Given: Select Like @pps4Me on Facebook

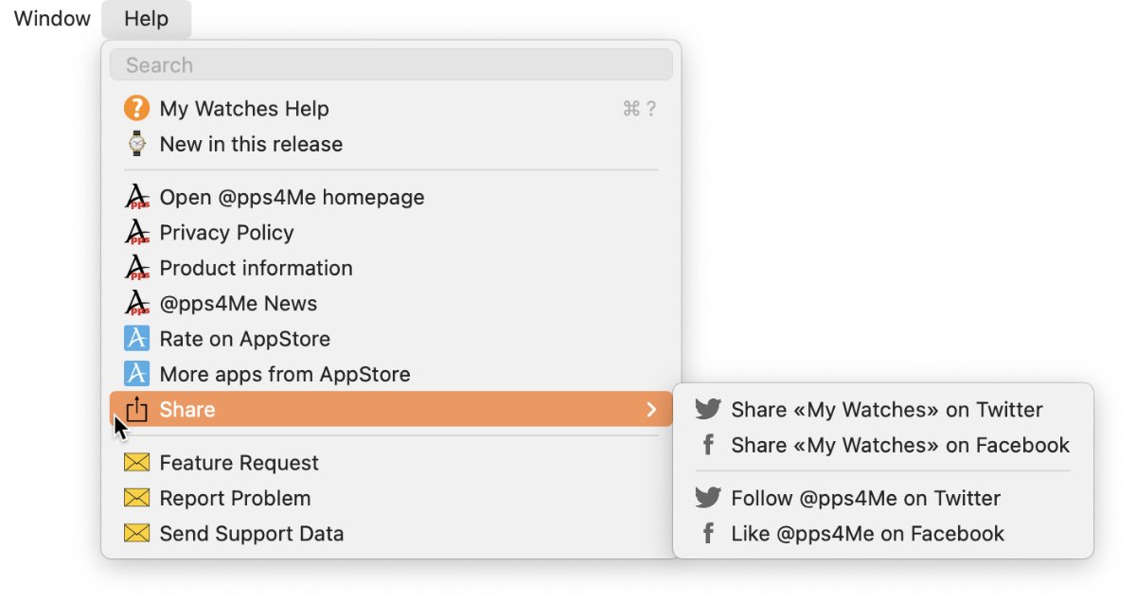Looking at the screenshot, I should coord(883,533).
